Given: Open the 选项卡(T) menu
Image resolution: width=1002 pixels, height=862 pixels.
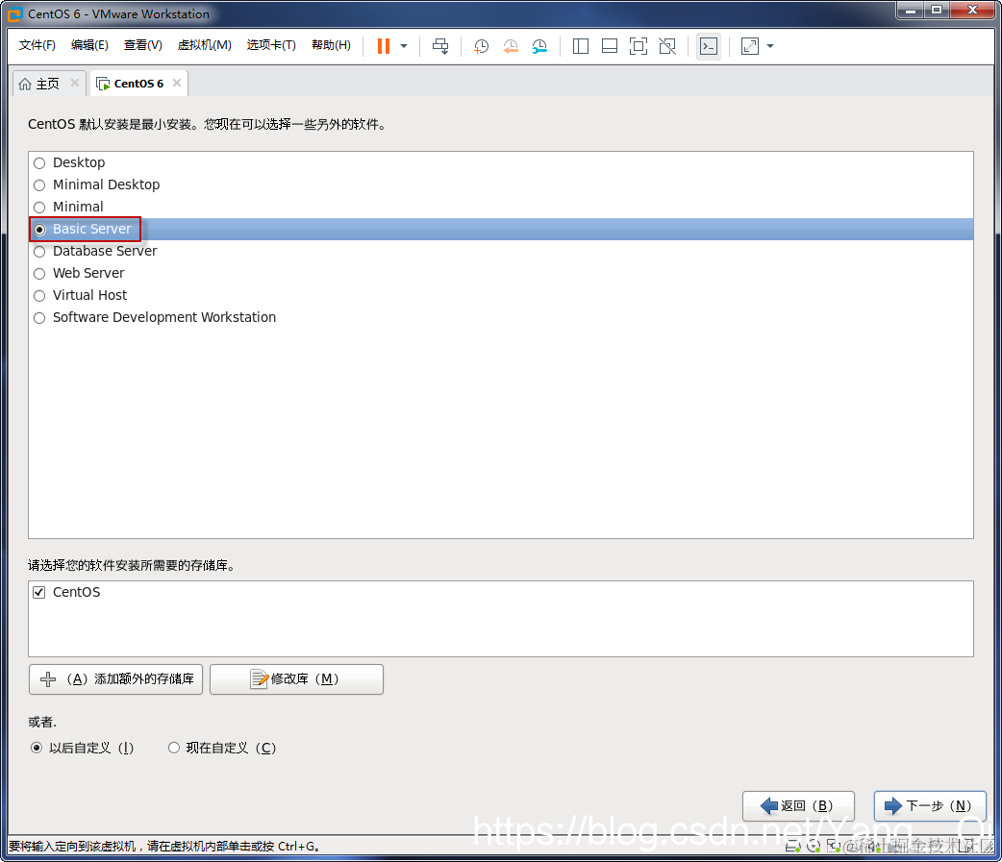Looking at the screenshot, I should [x=271, y=45].
